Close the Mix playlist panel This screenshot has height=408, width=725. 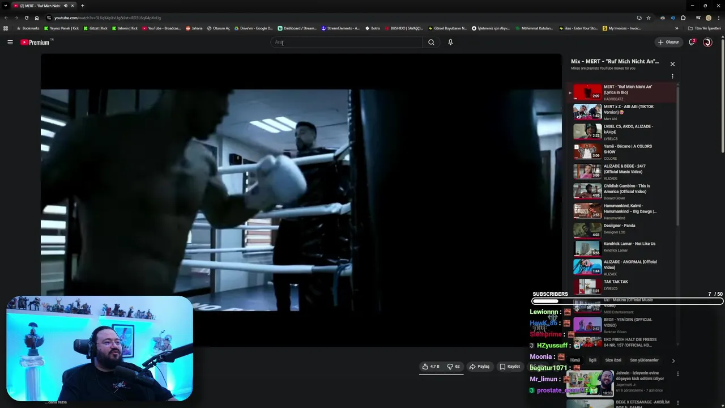pos(672,64)
